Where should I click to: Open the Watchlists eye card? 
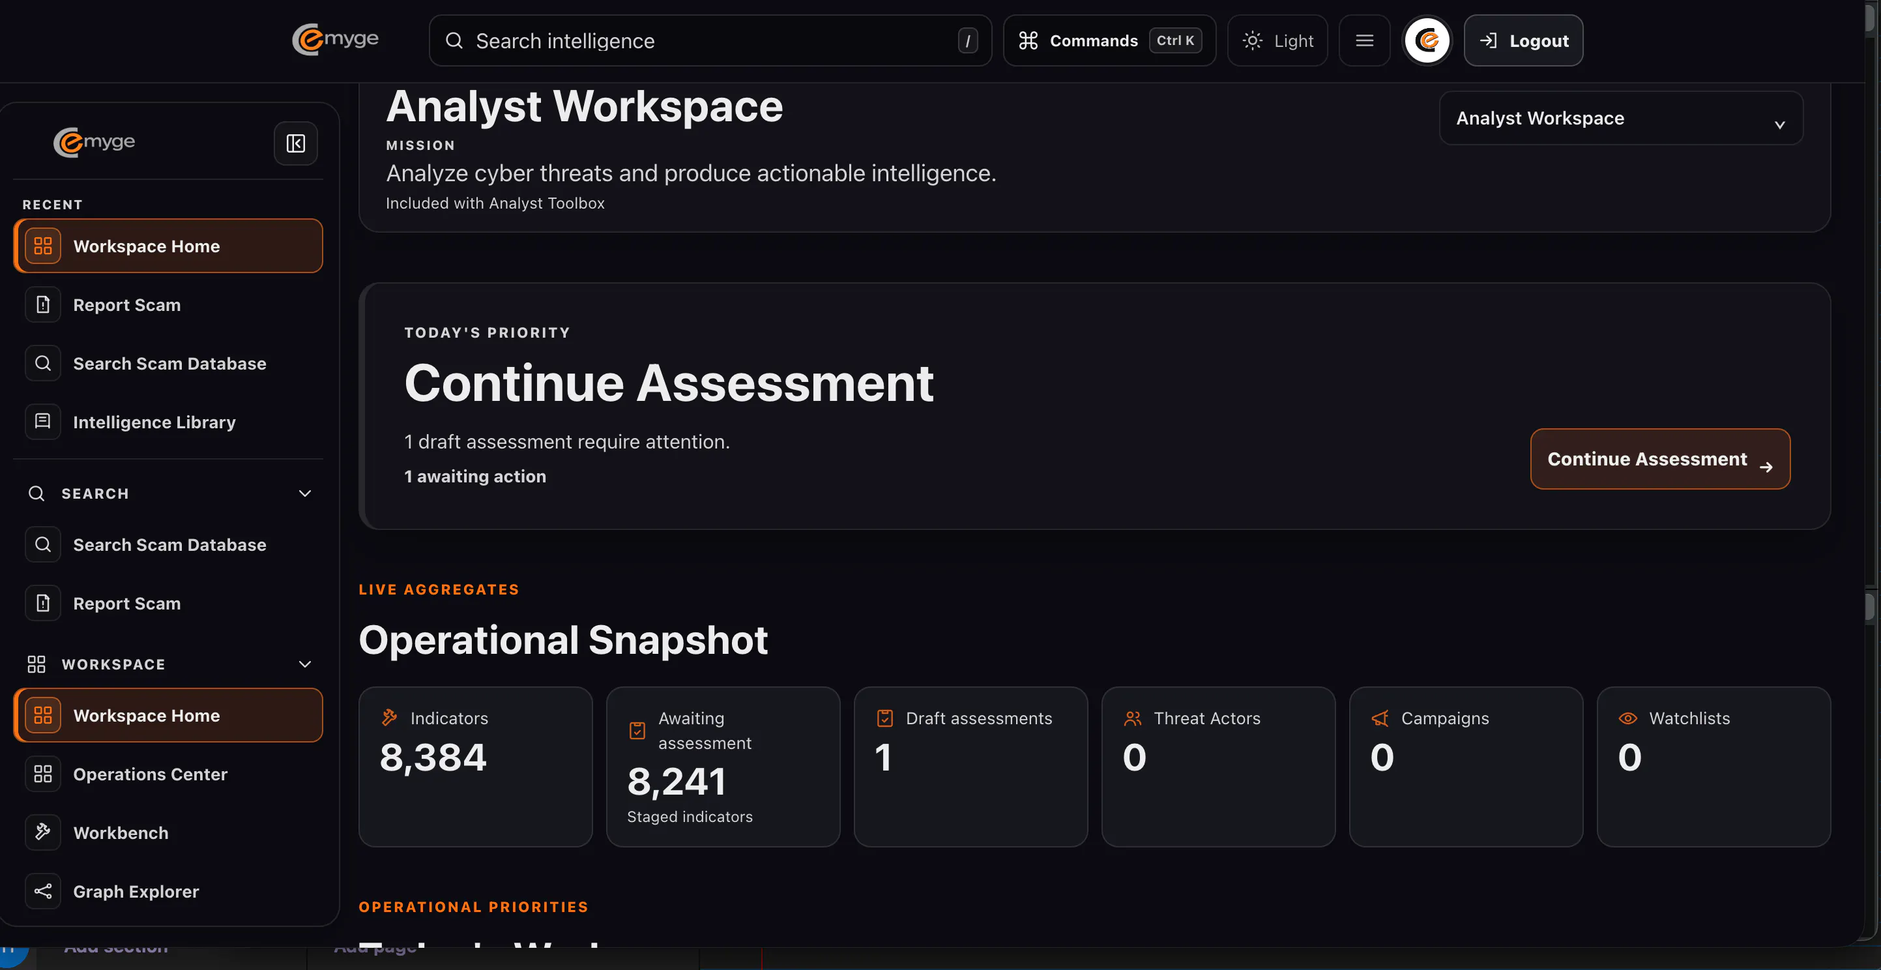pos(1713,766)
